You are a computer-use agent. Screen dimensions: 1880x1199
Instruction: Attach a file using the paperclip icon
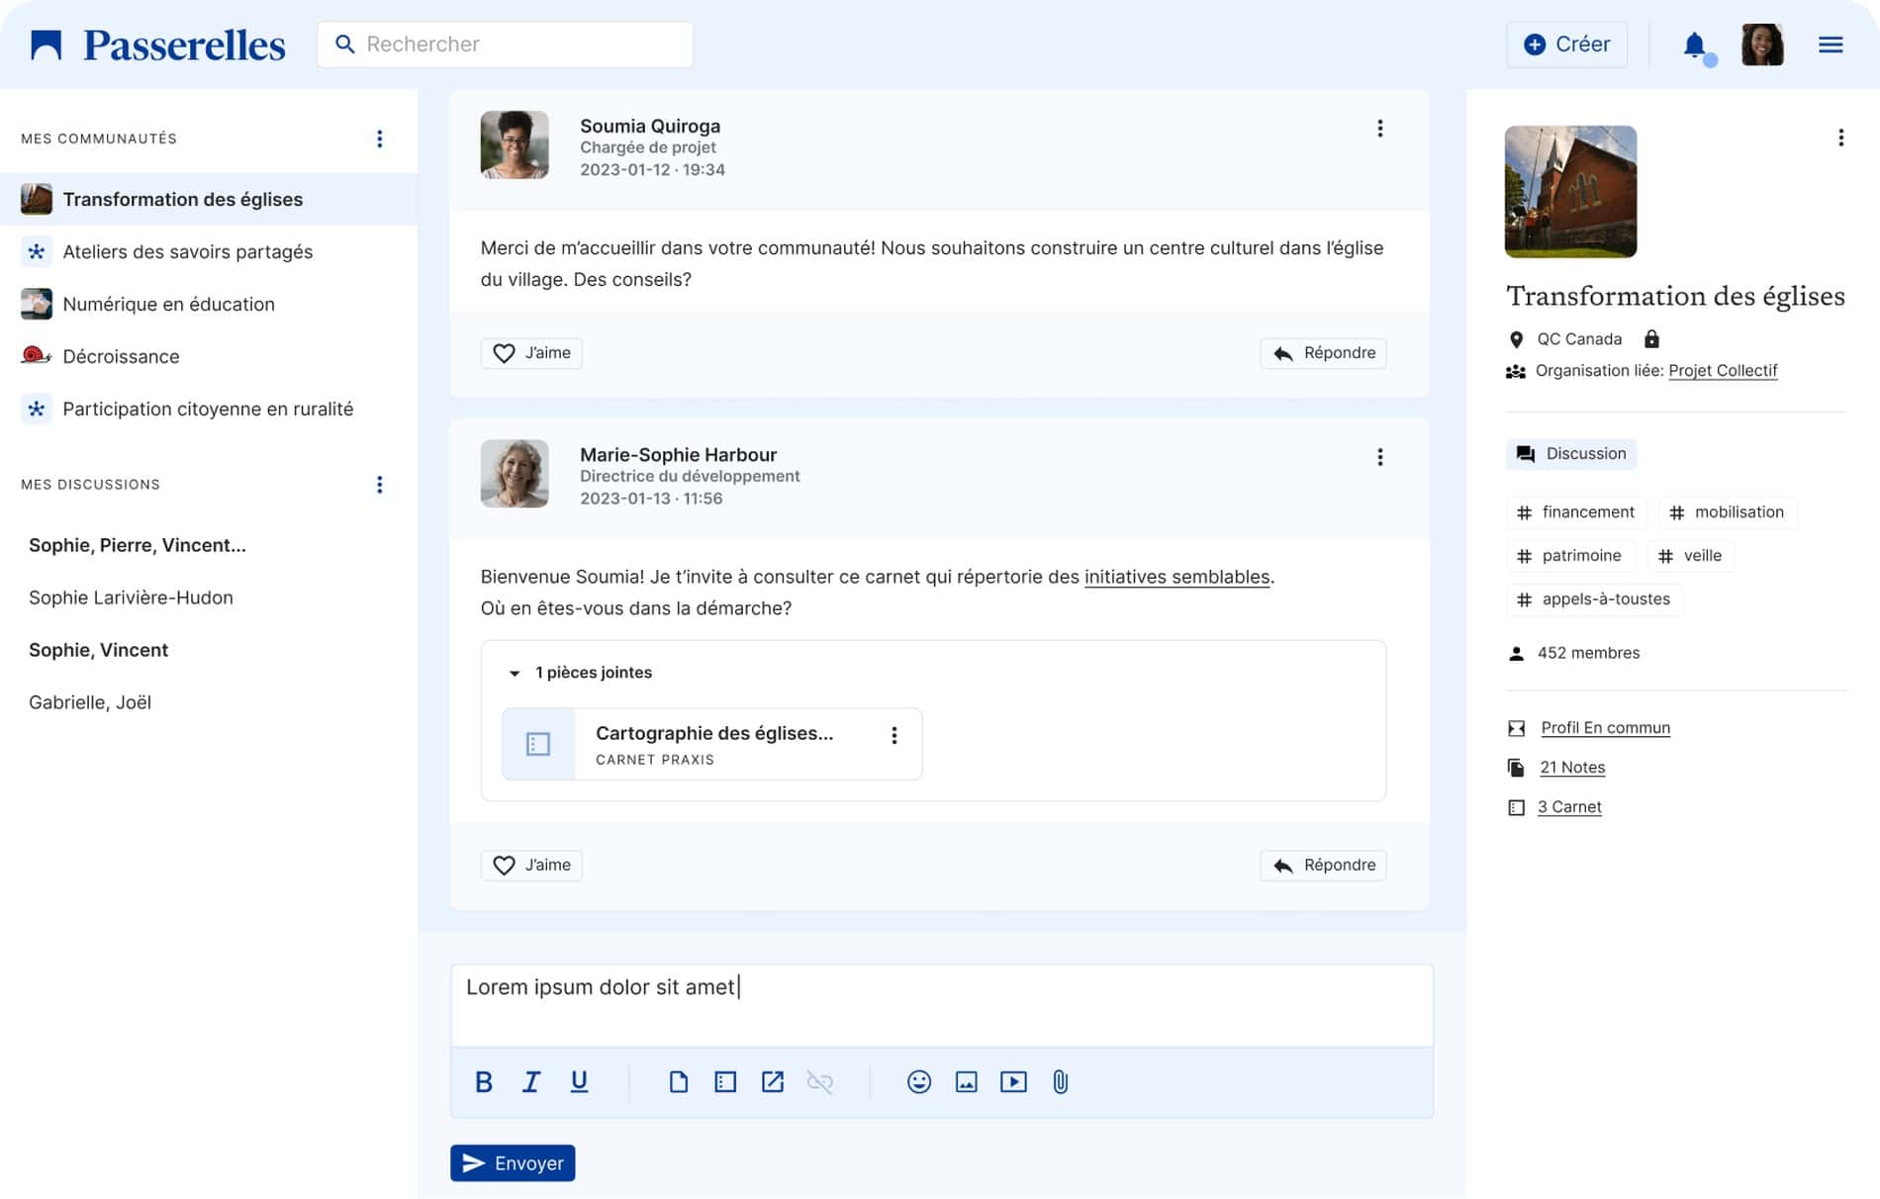[1062, 1081]
